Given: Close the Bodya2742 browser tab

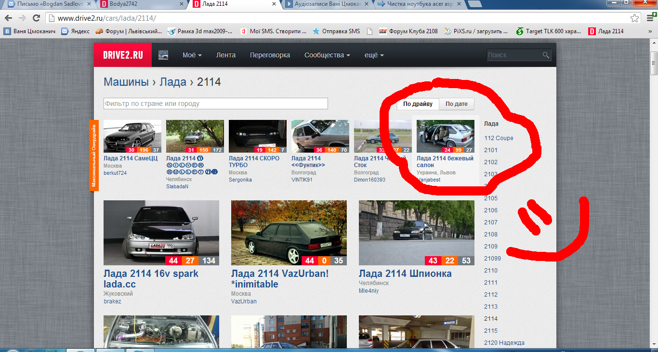Looking at the screenshot, I should (x=181, y=4).
